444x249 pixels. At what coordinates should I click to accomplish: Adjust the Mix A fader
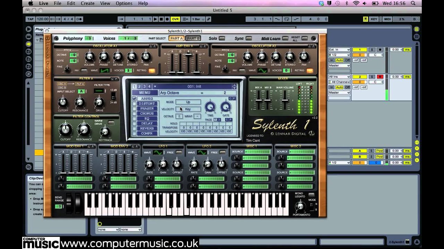pyautogui.click(x=258, y=101)
